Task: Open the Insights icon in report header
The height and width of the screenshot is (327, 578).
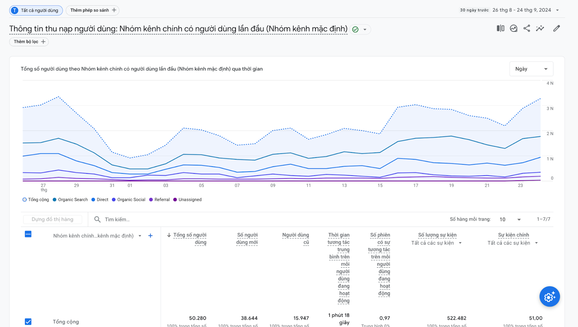Action: [514, 28]
